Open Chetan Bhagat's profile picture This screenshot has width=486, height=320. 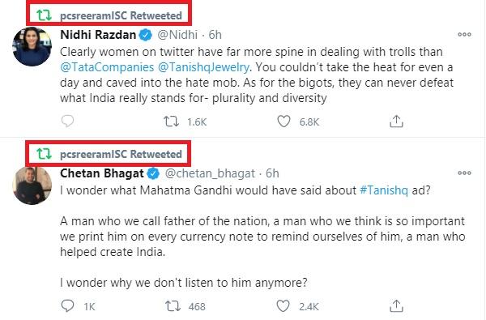click(x=32, y=186)
